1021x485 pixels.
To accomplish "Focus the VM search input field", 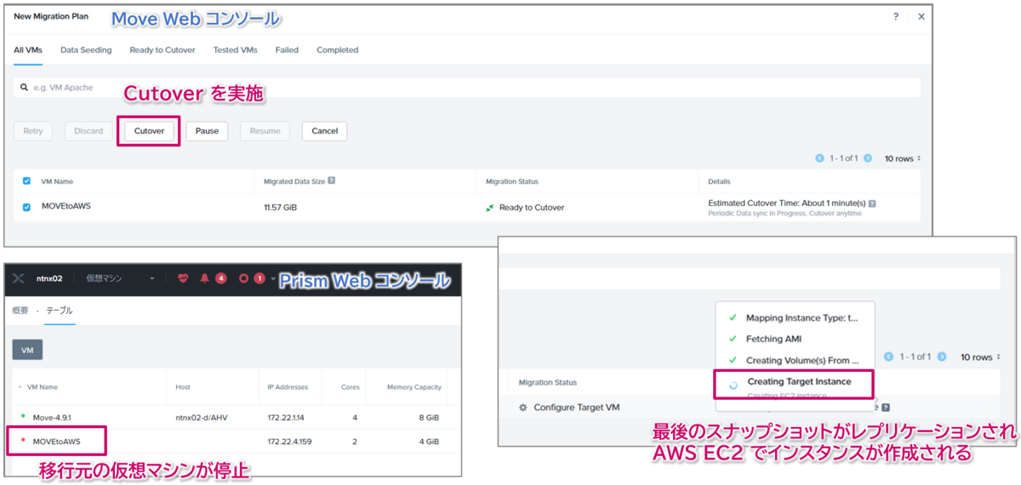I will (x=467, y=88).
